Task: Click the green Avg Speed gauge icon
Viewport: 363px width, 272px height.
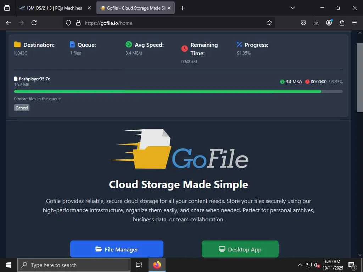Action: pos(129,44)
